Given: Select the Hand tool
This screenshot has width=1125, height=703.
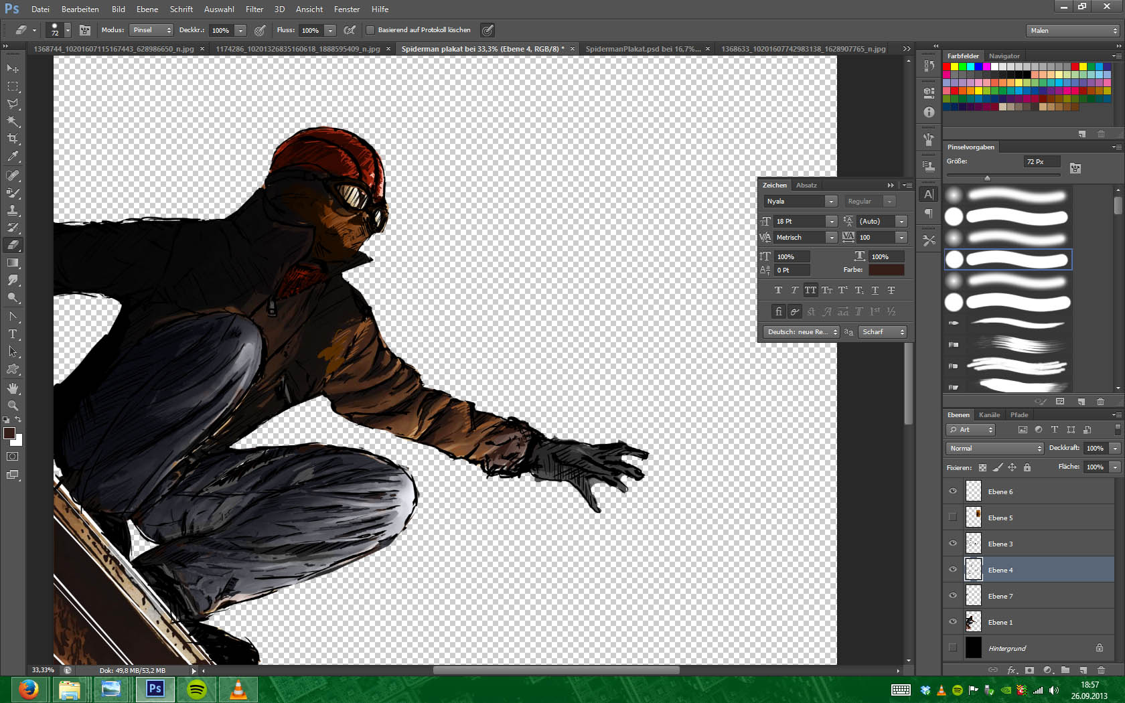Looking at the screenshot, I should 13,388.
